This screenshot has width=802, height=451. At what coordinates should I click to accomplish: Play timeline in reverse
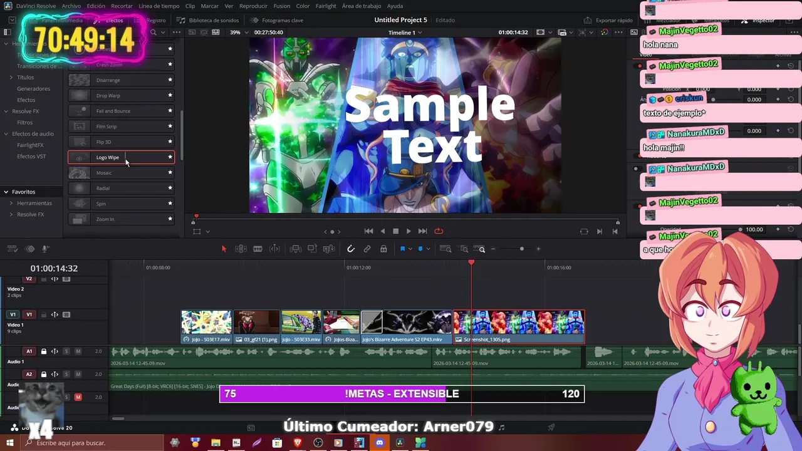tap(382, 231)
